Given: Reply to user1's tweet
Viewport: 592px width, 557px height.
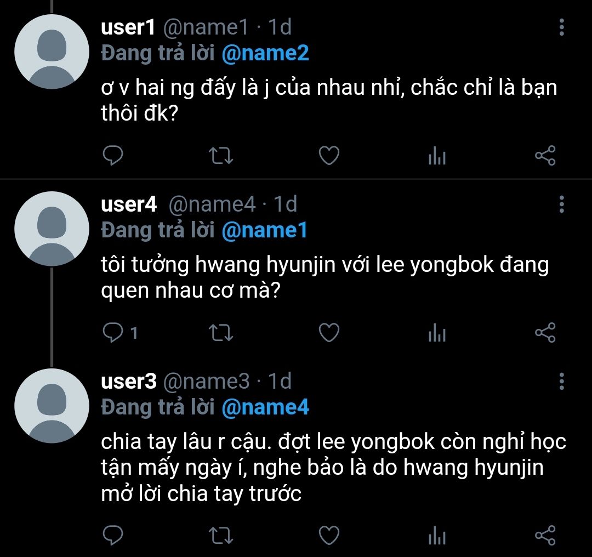Looking at the screenshot, I should coord(113,155).
